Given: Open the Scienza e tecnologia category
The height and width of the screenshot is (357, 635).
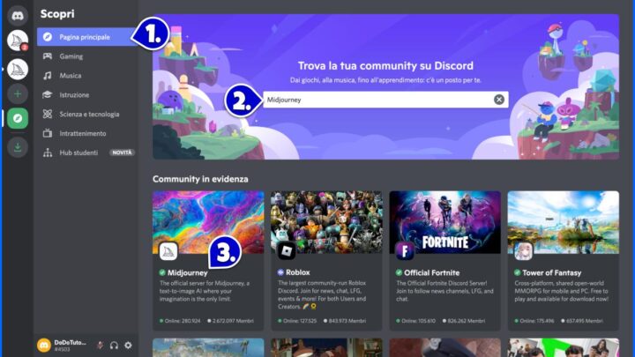Looking at the screenshot, I should tap(87, 114).
